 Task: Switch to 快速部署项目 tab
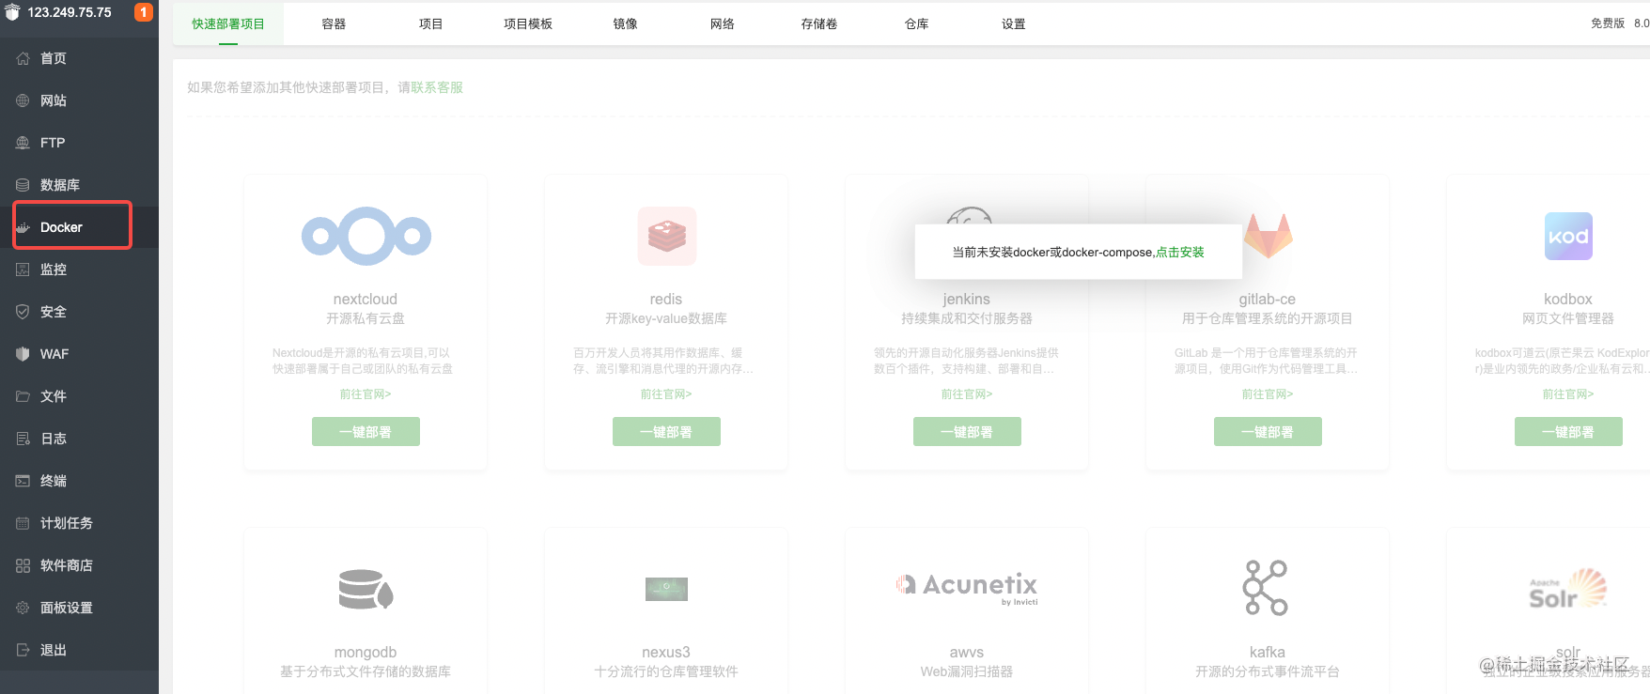pyautogui.click(x=228, y=23)
